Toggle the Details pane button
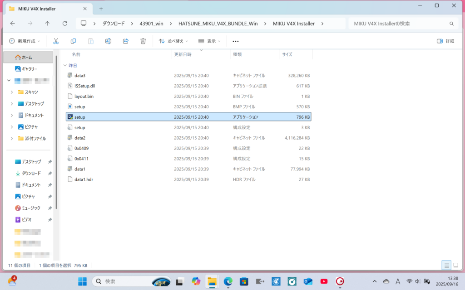 click(445, 41)
